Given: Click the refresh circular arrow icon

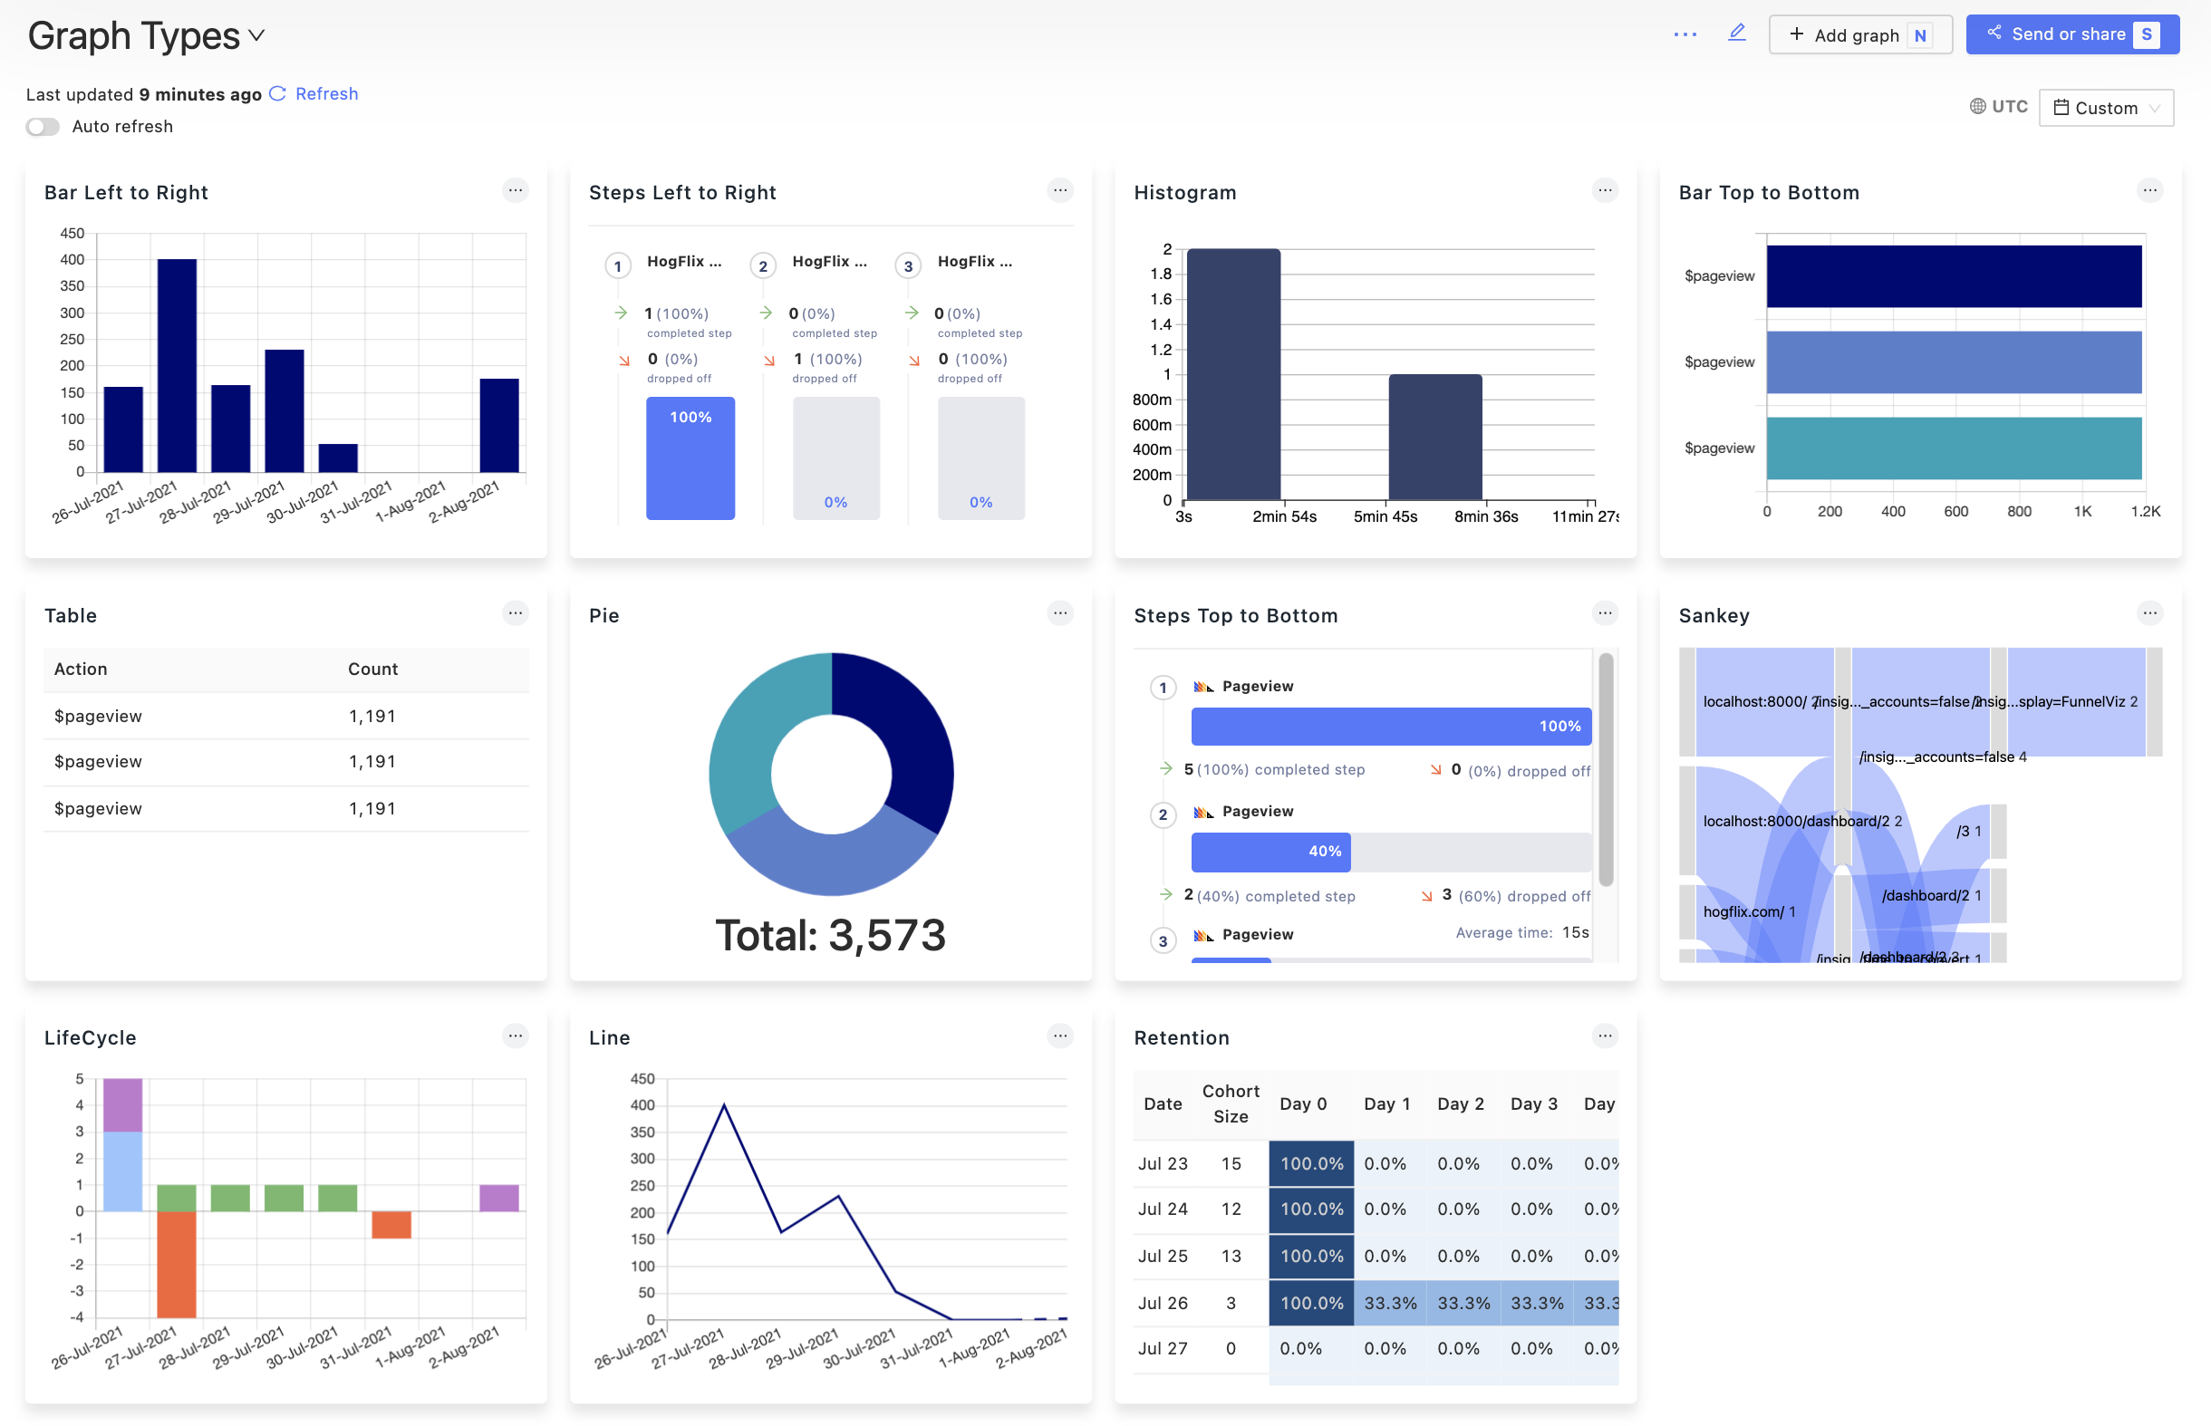Looking at the screenshot, I should 277,93.
